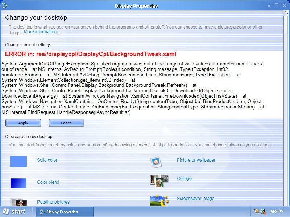The width and height of the screenshot is (290, 217).
Task: Click the first system tray icon
Action: pyautogui.click(x=257, y=212)
